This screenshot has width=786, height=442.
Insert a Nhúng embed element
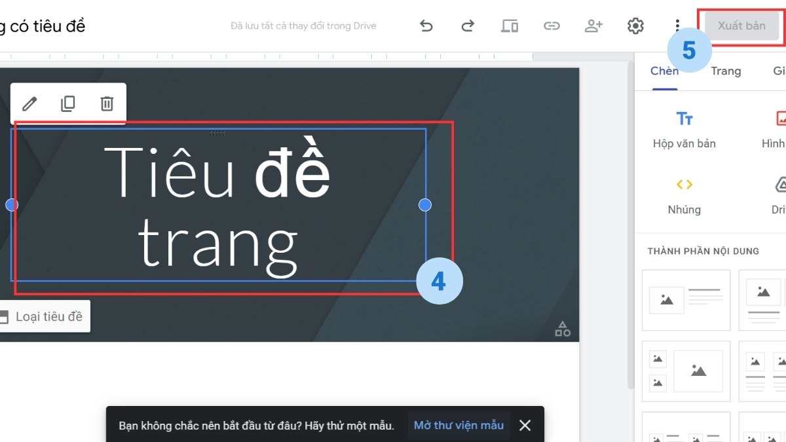pyautogui.click(x=684, y=196)
